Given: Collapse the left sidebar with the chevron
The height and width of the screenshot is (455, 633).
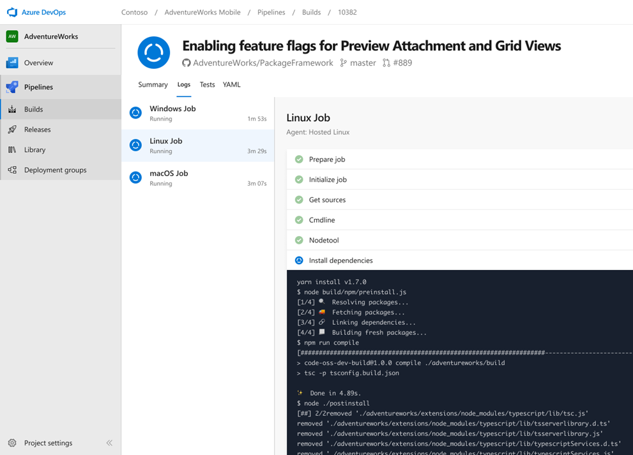Looking at the screenshot, I should click(109, 442).
